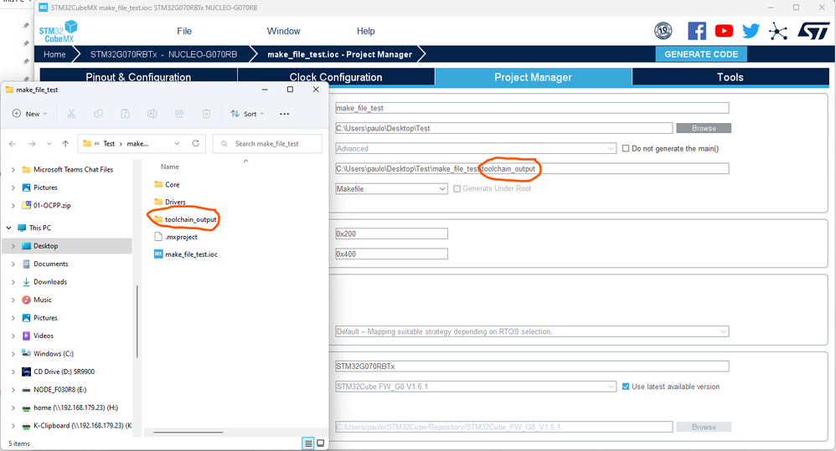836x451 pixels.
Task: Open the STM32Cube FW_G0 version dropdown
Action: pos(476,387)
